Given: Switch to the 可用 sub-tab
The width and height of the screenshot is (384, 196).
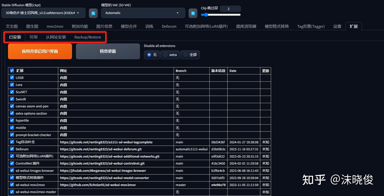Looking at the screenshot, I should [34, 37].
